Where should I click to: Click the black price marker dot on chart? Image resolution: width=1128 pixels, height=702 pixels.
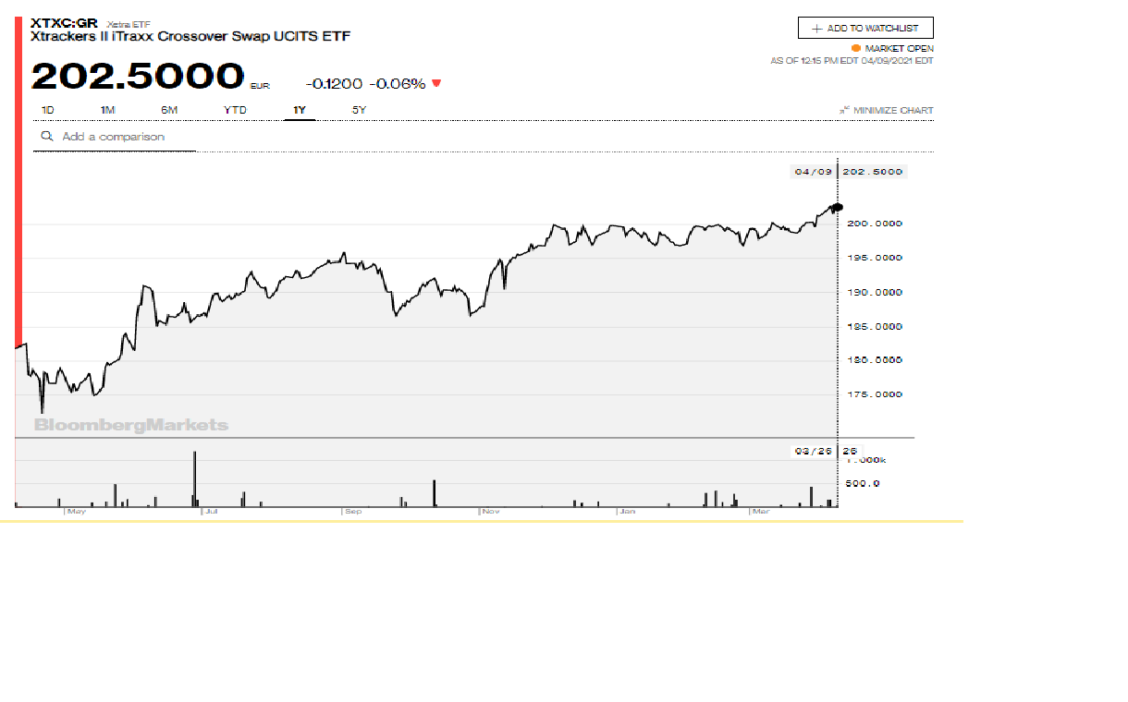pyautogui.click(x=839, y=207)
